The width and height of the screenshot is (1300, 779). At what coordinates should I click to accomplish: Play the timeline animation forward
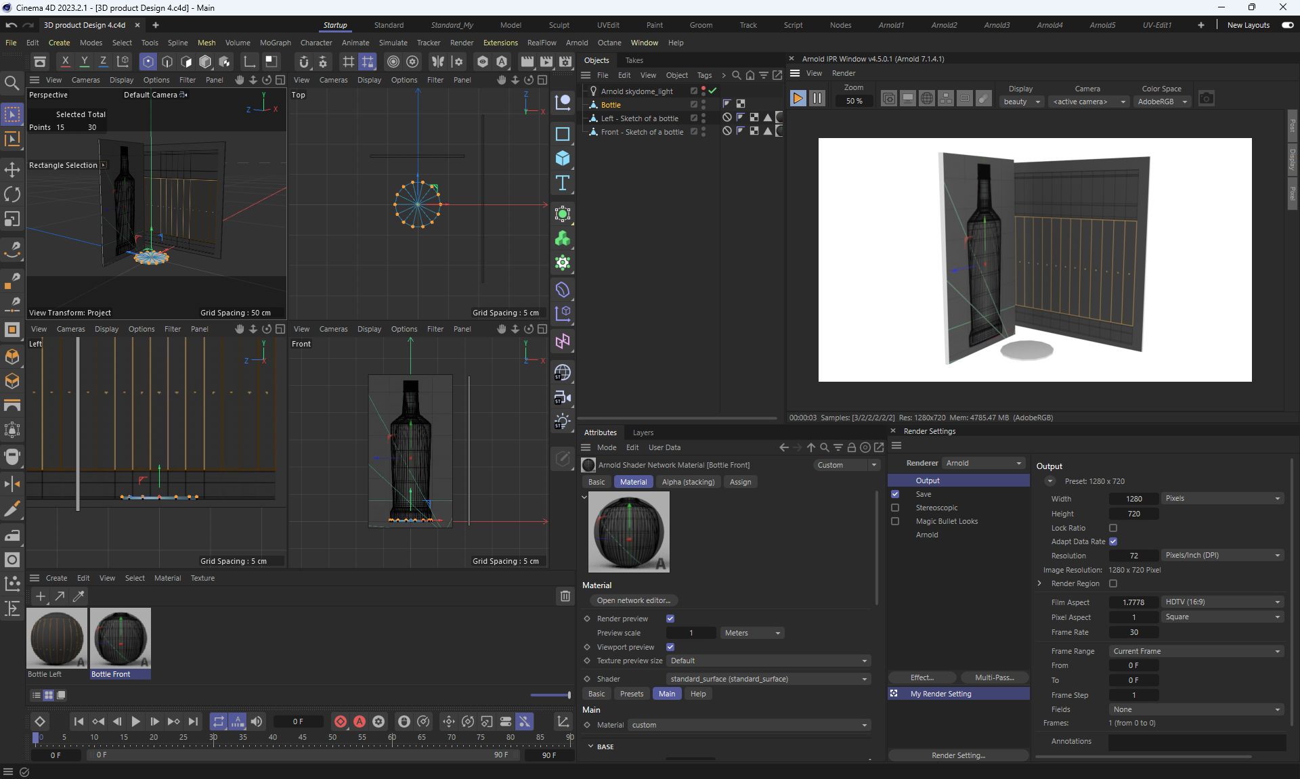click(135, 721)
